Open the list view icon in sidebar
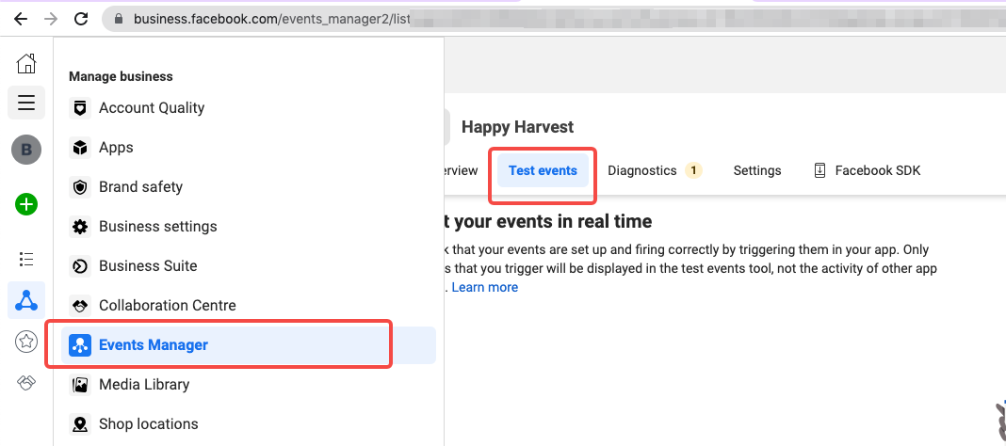The height and width of the screenshot is (446, 1006). [x=26, y=259]
